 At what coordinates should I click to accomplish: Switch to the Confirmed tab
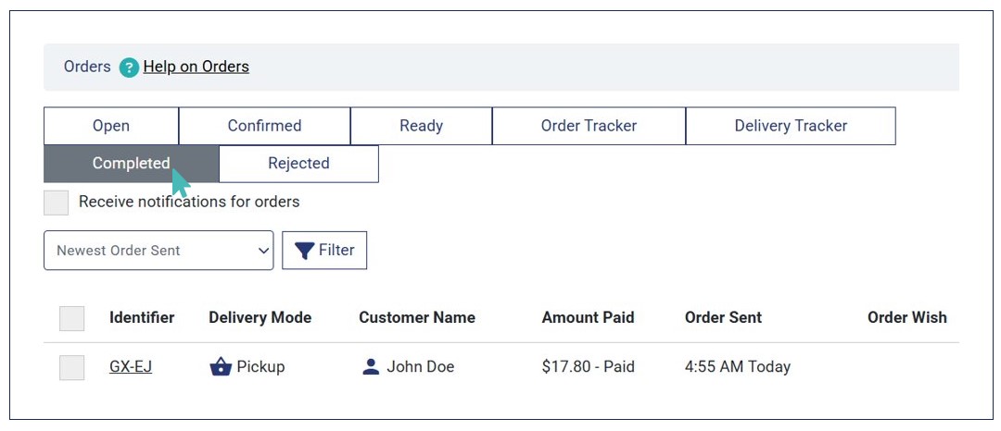[264, 126]
